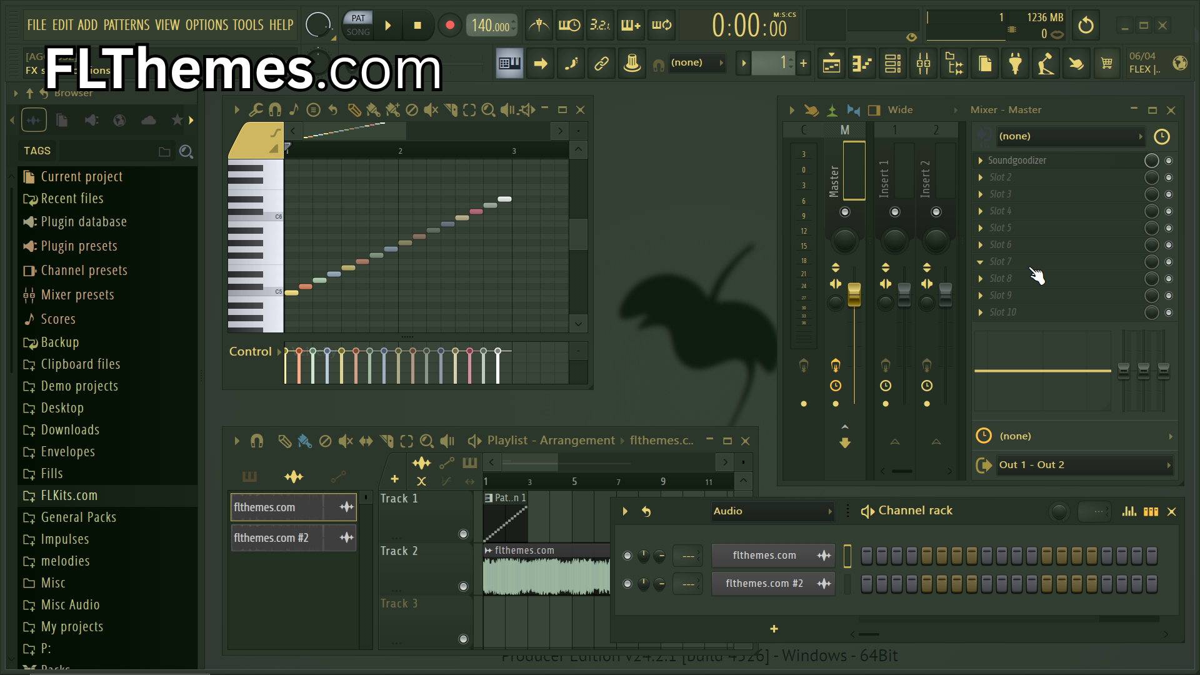Select the playlist slip tool
The width and height of the screenshot is (1200, 675).
[x=366, y=441]
